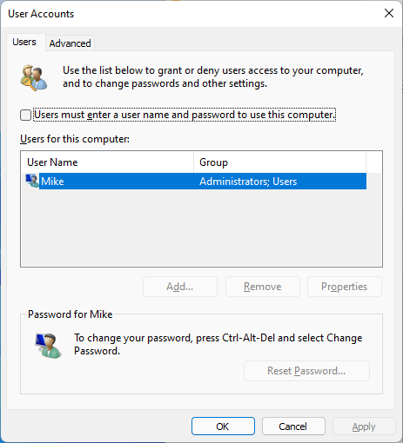Sort the list by User Name column header
403x443 pixels.
click(x=107, y=162)
